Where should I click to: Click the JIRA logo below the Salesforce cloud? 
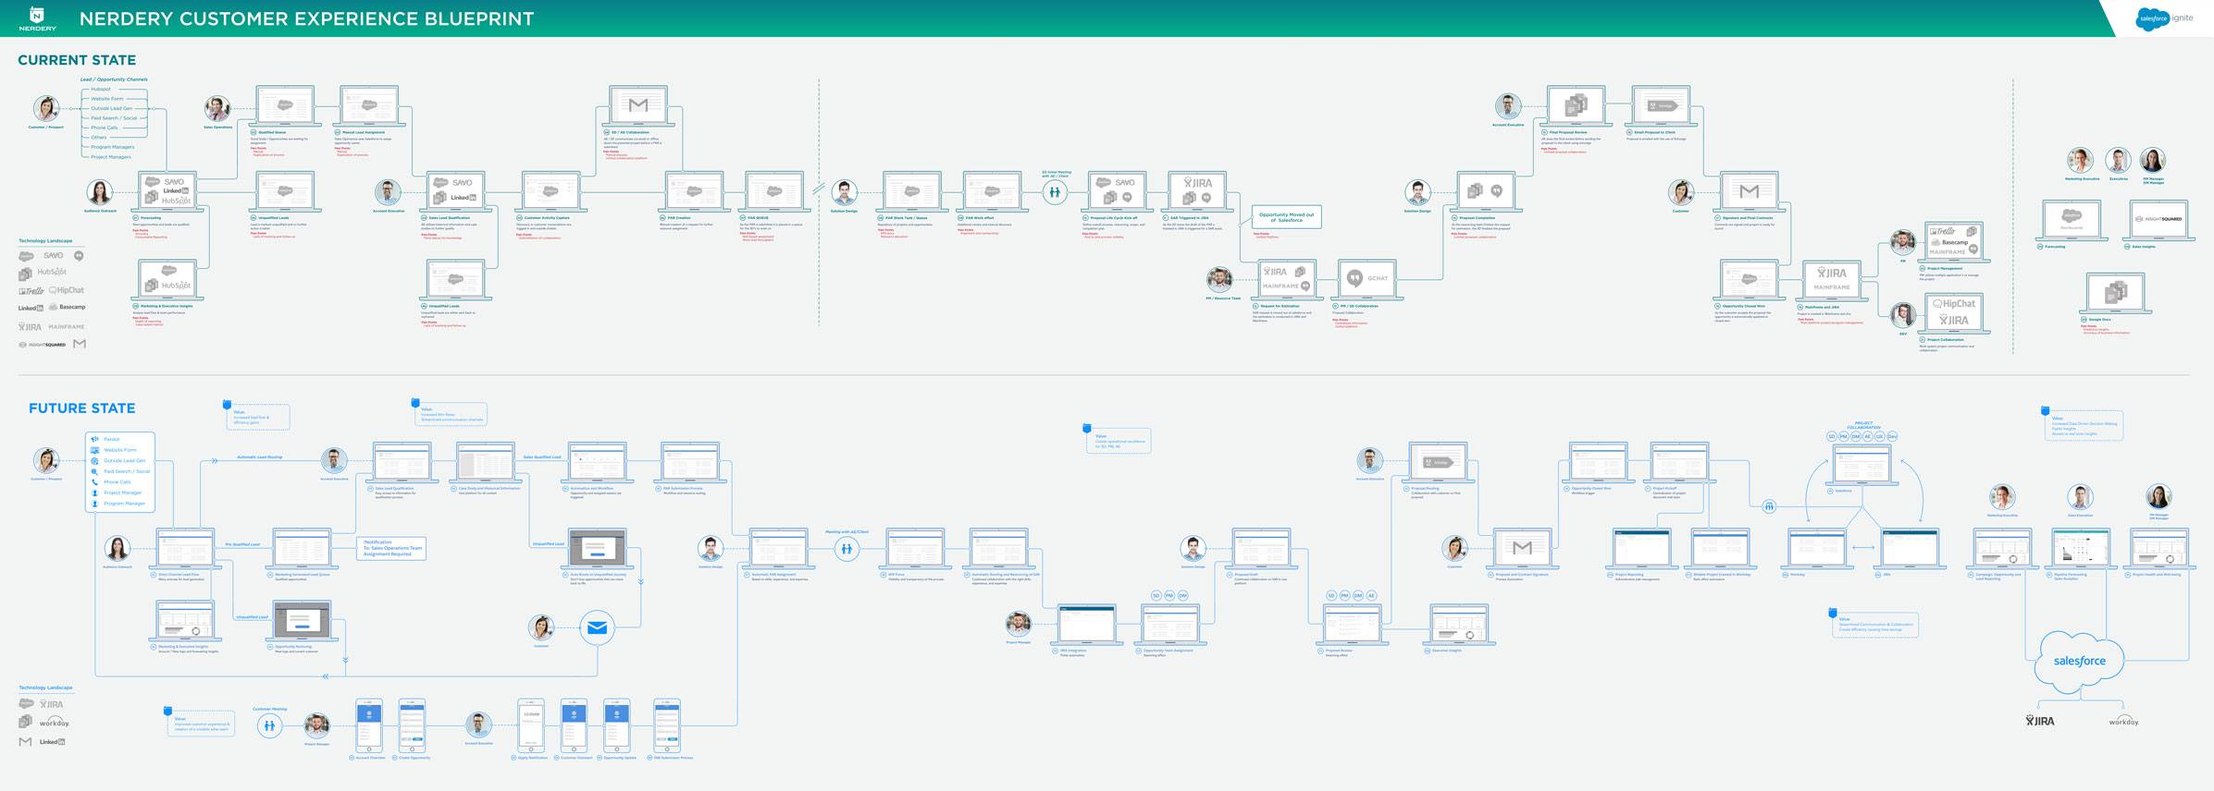2039,721
